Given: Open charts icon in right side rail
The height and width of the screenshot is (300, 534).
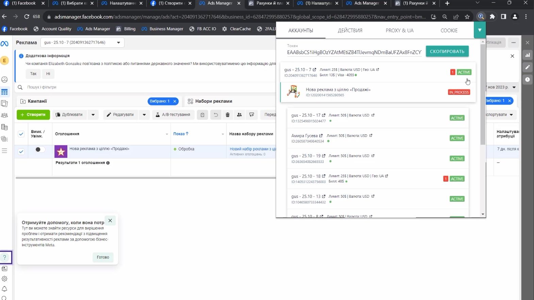Looking at the screenshot, I should click(528, 55).
